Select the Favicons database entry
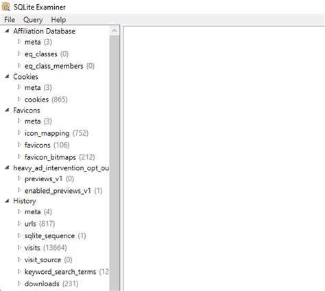The width and height of the screenshot is (325, 291). point(27,110)
